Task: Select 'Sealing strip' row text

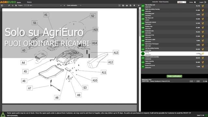Action: [149, 27]
